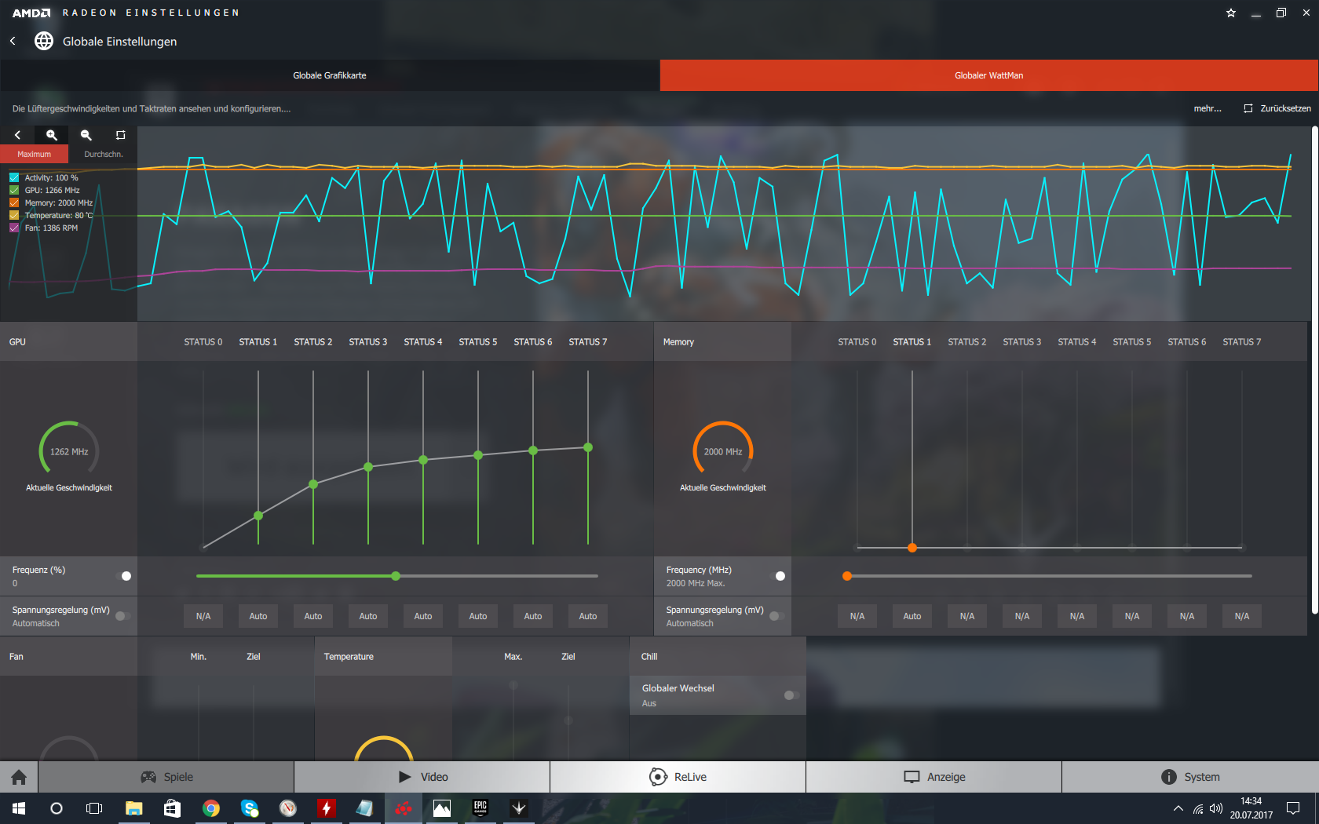
Task: Open the ReLive section
Action: [x=678, y=777]
